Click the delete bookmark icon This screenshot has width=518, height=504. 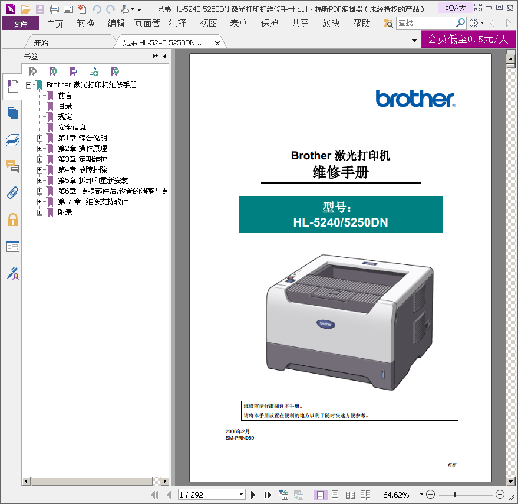[x=32, y=71]
